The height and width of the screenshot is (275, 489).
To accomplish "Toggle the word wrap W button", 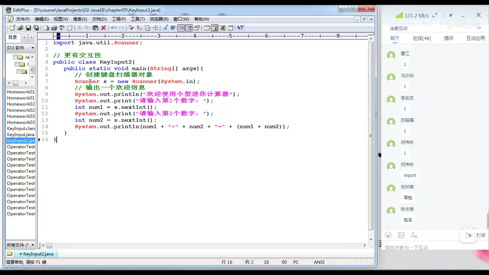I will pyautogui.click(x=173, y=28).
